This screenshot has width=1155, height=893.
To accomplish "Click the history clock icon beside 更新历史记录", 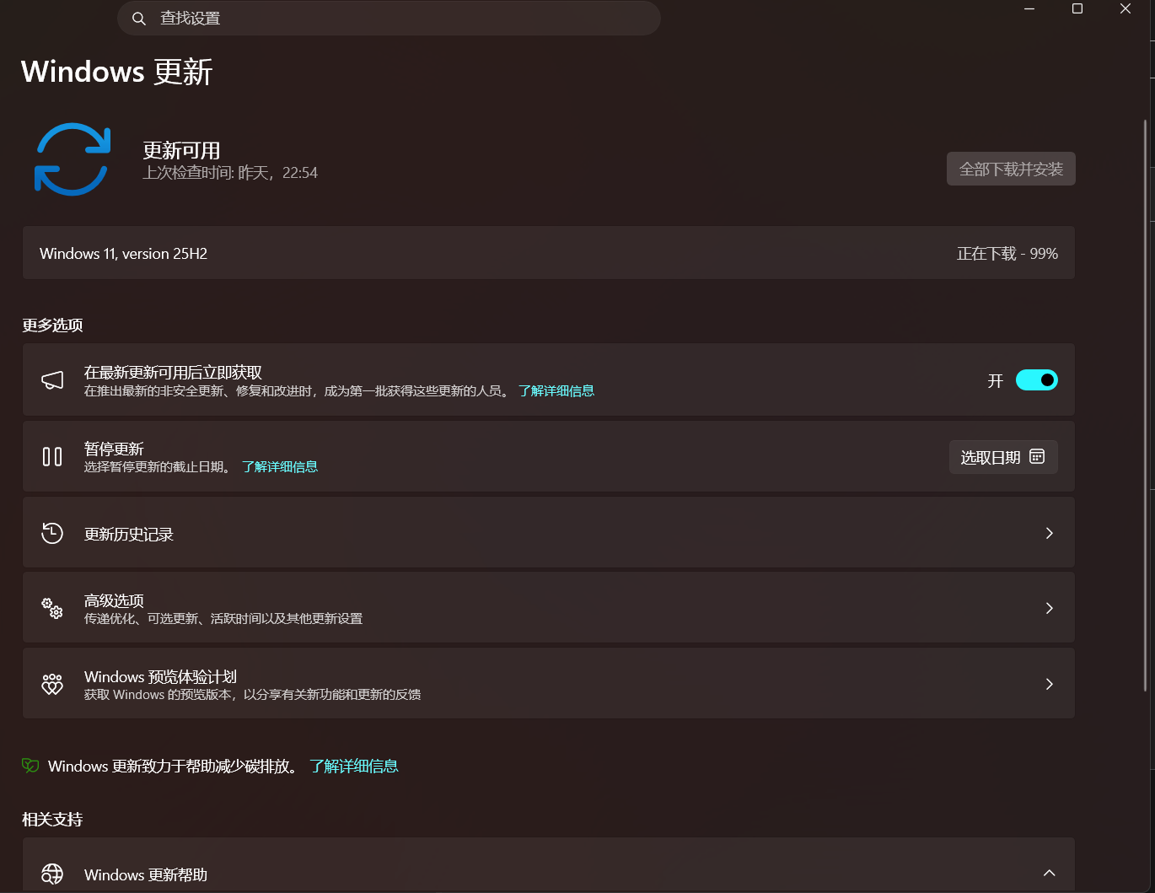I will [52, 533].
